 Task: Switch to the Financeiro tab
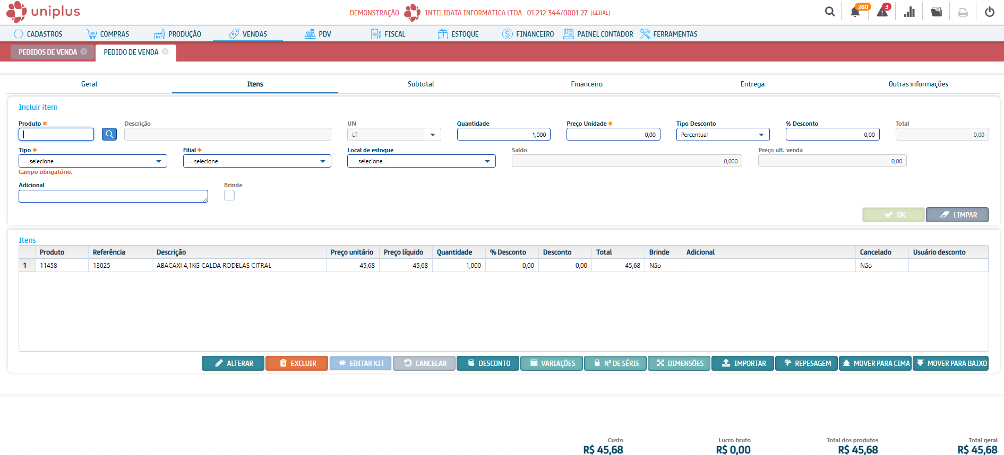[587, 84]
